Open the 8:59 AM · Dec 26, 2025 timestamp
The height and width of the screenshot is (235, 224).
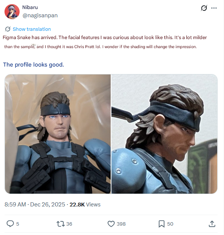tap(35, 205)
